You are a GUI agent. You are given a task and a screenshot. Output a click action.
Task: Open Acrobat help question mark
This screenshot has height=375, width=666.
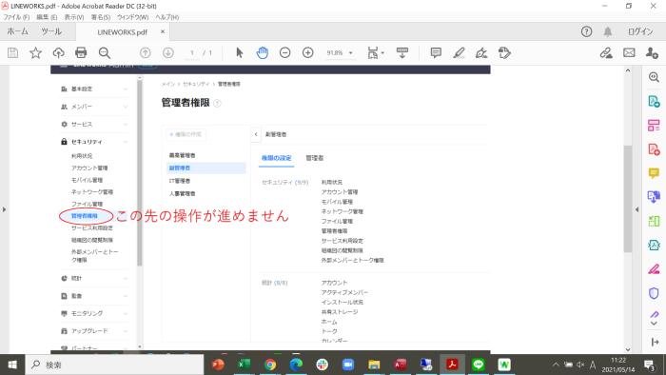pyautogui.click(x=587, y=31)
